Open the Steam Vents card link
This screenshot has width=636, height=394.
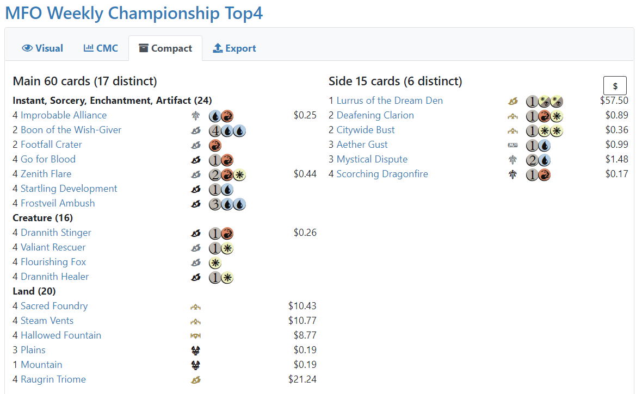[47, 321]
